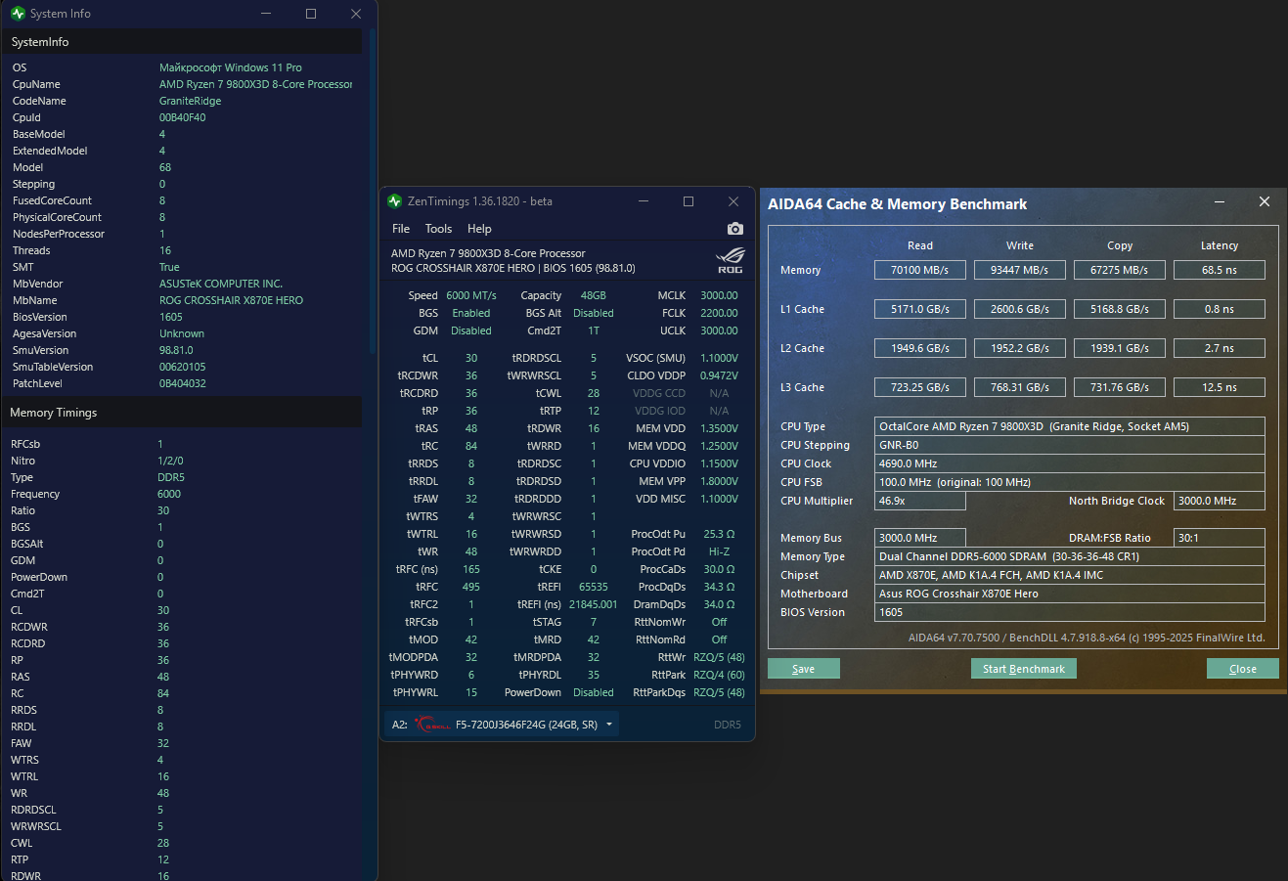The width and height of the screenshot is (1288, 881).
Task: Minimize the AIDA64 benchmark window
Action: click(x=1221, y=202)
